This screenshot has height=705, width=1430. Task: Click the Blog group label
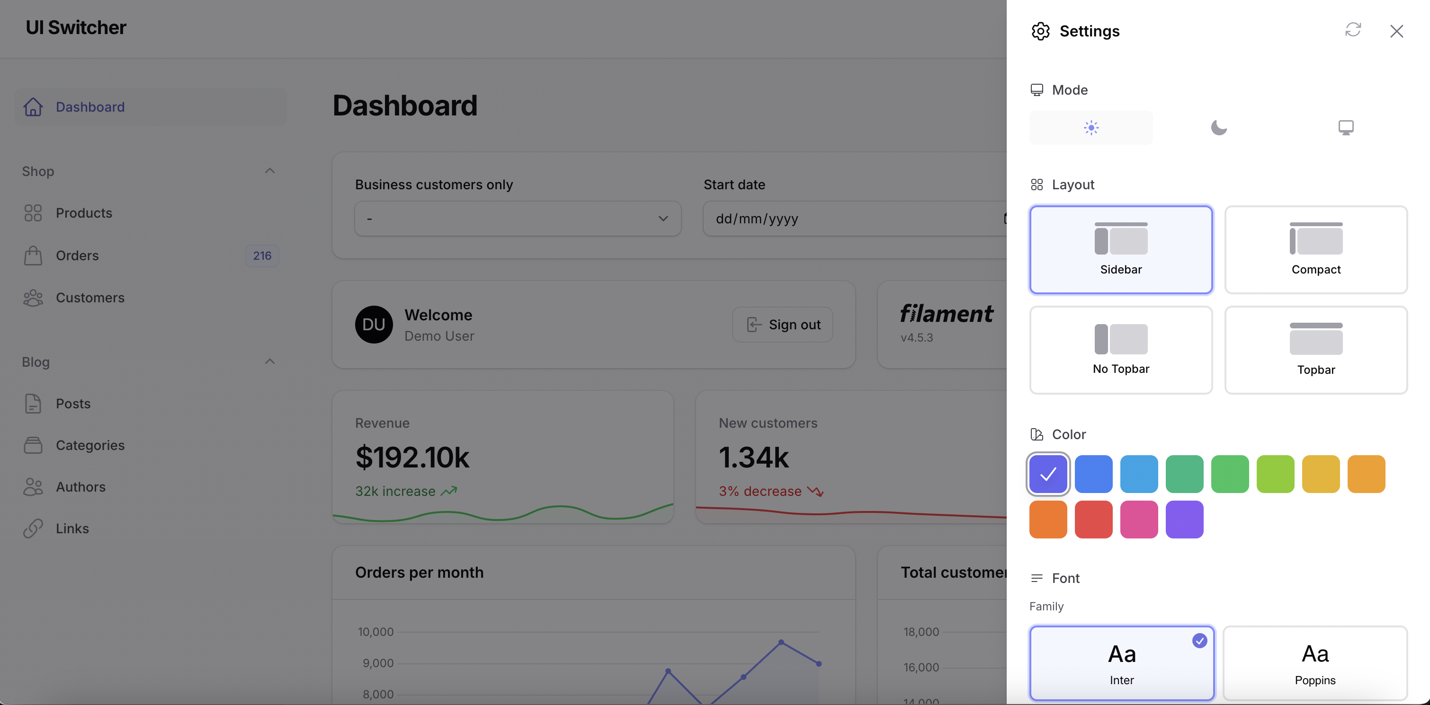36,362
